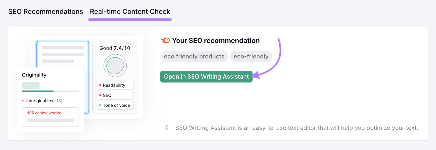The height and width of the screenshot is (150, 436).
Task: Open in SEO Writing Assistant button
Action: tap(206, 76)
